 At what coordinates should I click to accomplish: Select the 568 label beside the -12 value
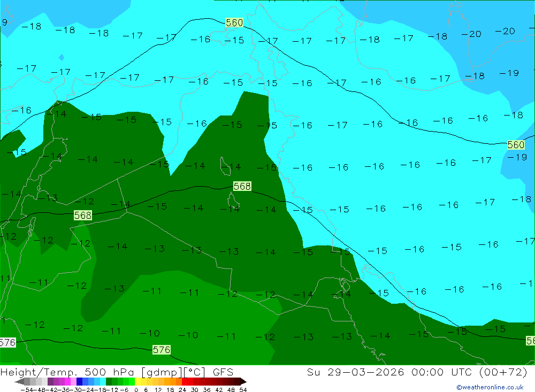83,216
